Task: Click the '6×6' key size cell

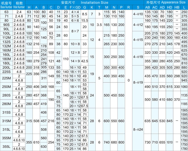Action: [x=75, y=20]
